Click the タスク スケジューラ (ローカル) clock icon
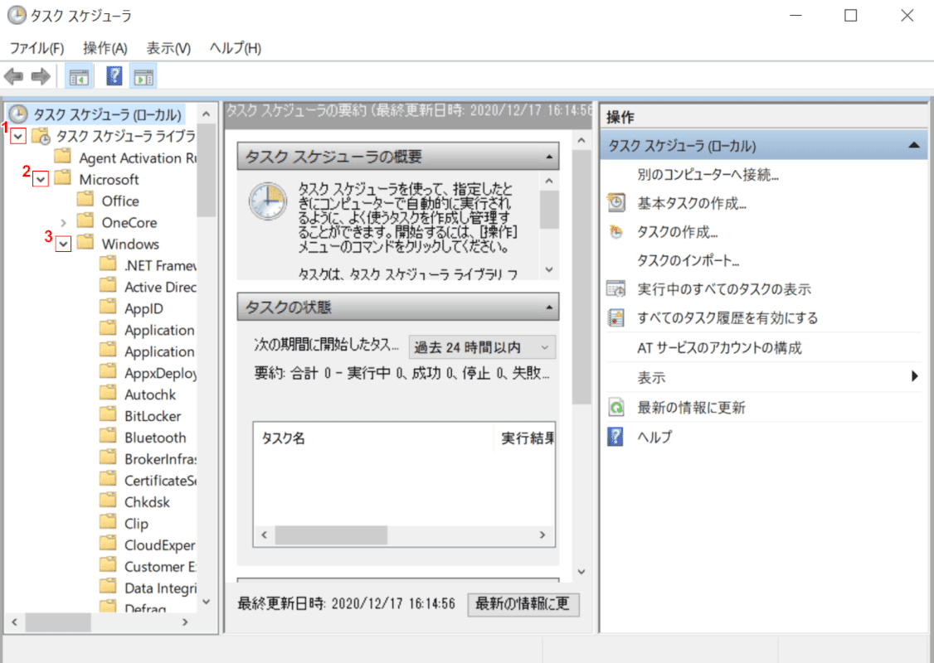The width and height of the screenshot is (934, 663). 18,114
